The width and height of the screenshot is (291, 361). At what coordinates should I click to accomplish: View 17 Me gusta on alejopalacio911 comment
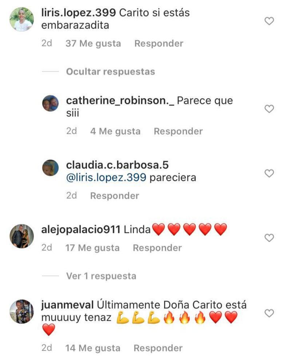tap(92, 248)
